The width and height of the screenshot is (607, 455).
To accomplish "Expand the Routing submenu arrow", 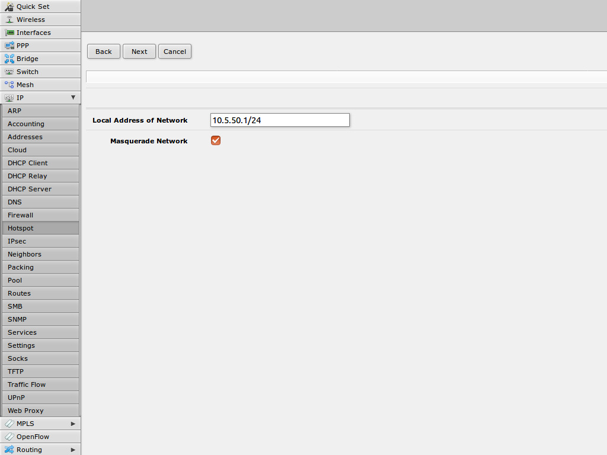I will coord(73,450).
